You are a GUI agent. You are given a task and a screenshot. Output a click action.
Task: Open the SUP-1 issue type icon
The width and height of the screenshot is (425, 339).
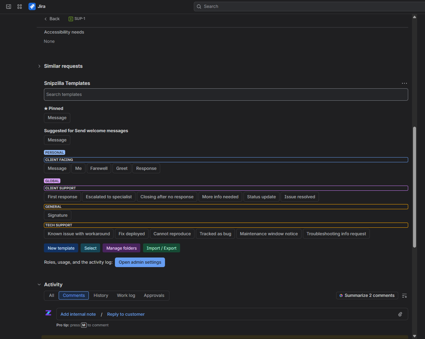71,19
